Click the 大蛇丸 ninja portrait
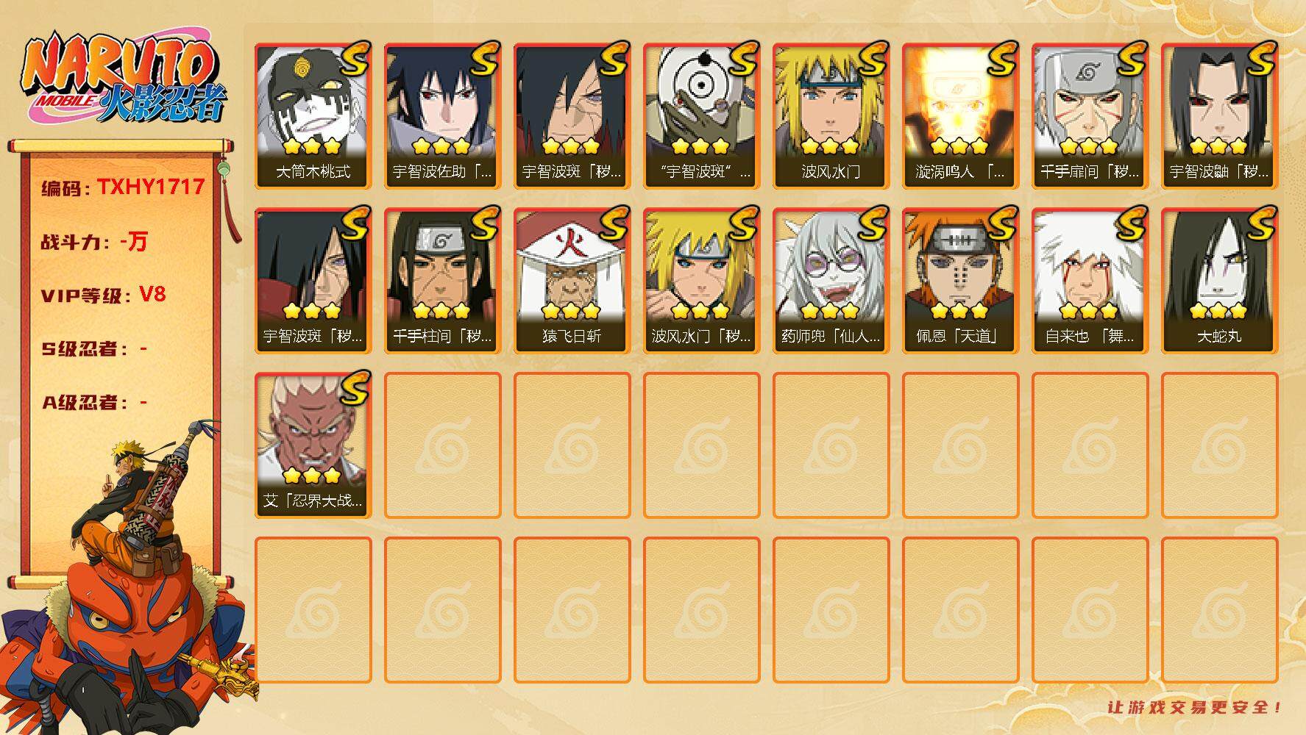The height and width of the screenshot is (735, 1306). [1219, 281]
